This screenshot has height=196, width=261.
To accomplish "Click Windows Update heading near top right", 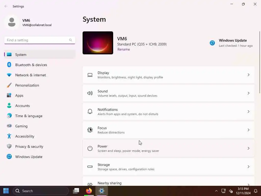I will [x=233, y=40].
